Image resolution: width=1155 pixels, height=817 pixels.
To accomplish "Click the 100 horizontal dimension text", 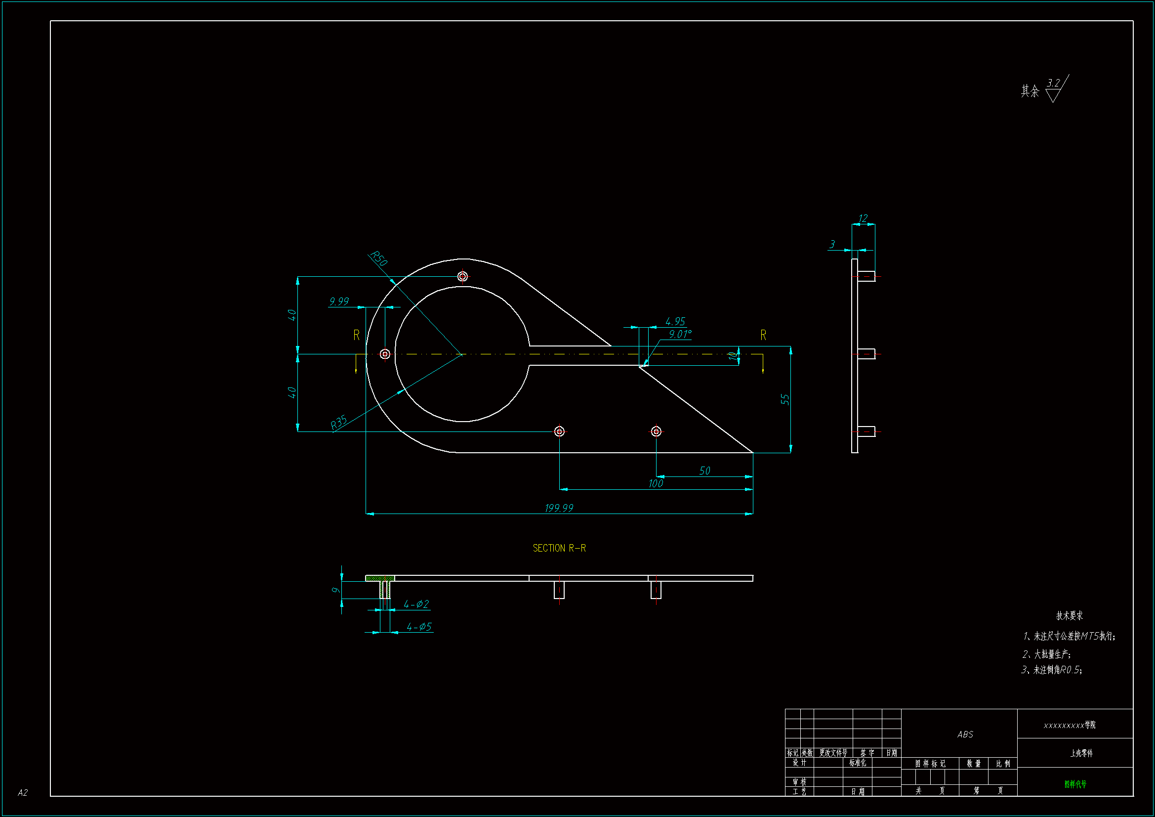I will pyautogui.click(x=656, y=484).
